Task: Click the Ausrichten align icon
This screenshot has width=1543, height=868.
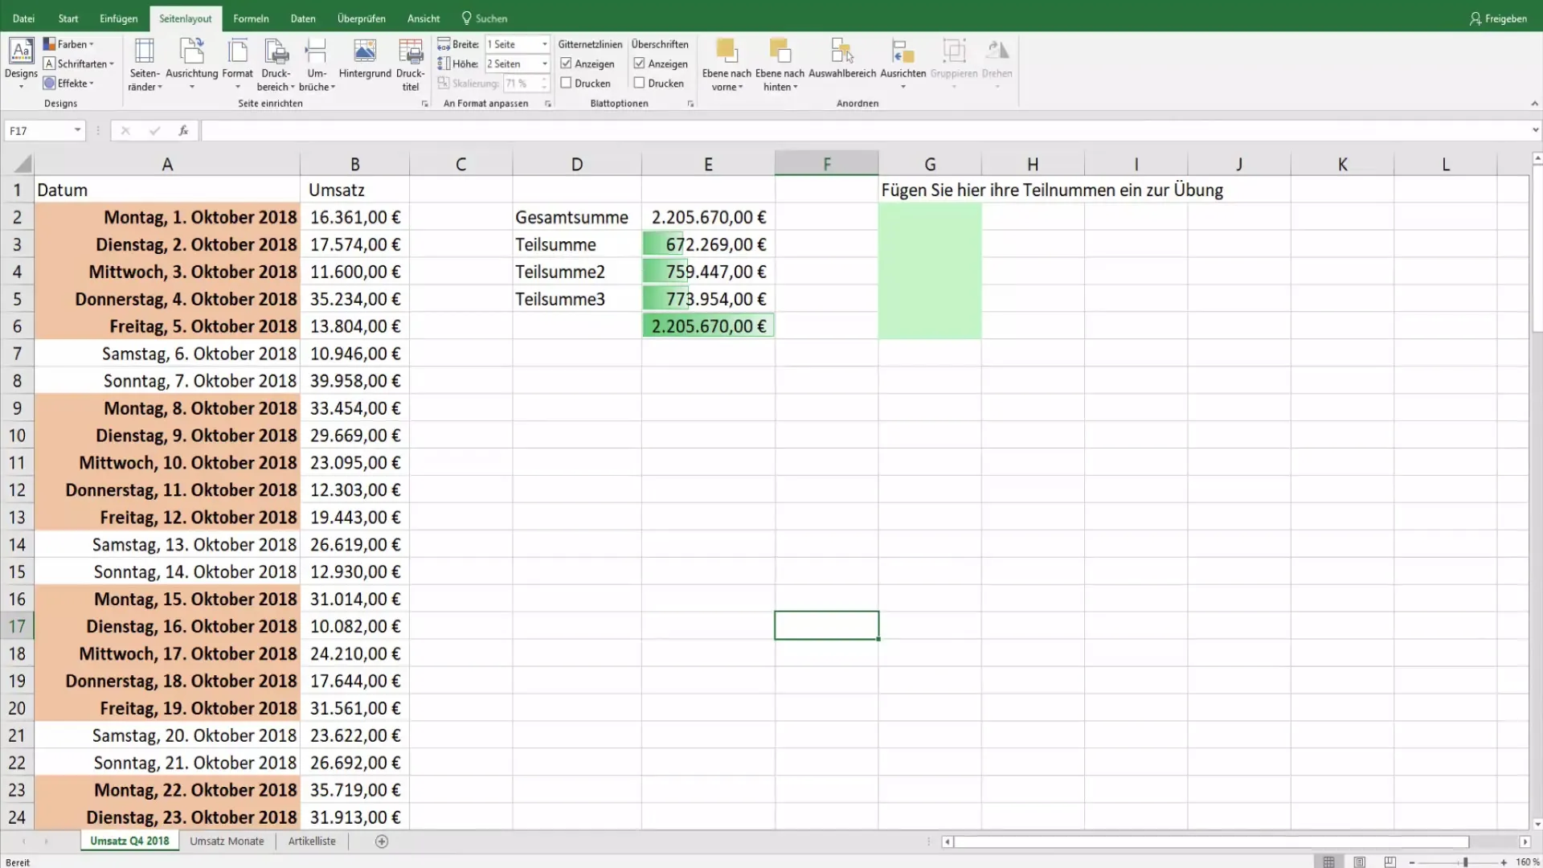Action: coord(902,51)
